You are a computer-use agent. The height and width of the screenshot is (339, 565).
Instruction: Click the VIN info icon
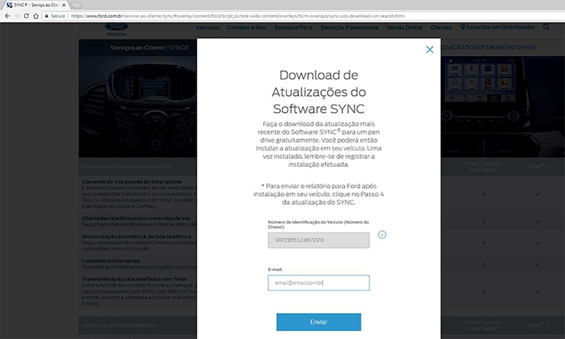click(382, 235)
